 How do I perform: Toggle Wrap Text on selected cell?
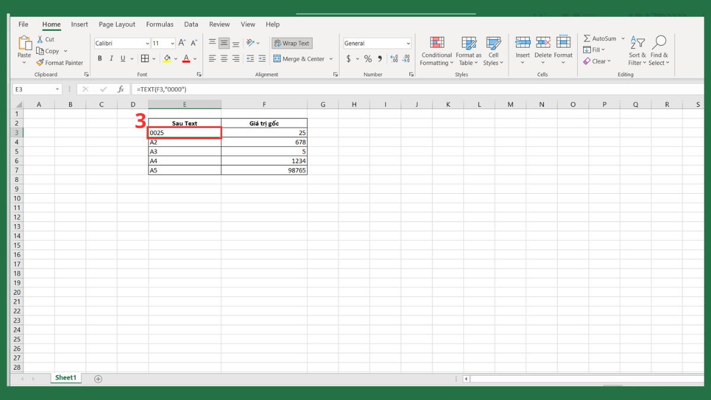coord(292,43)
